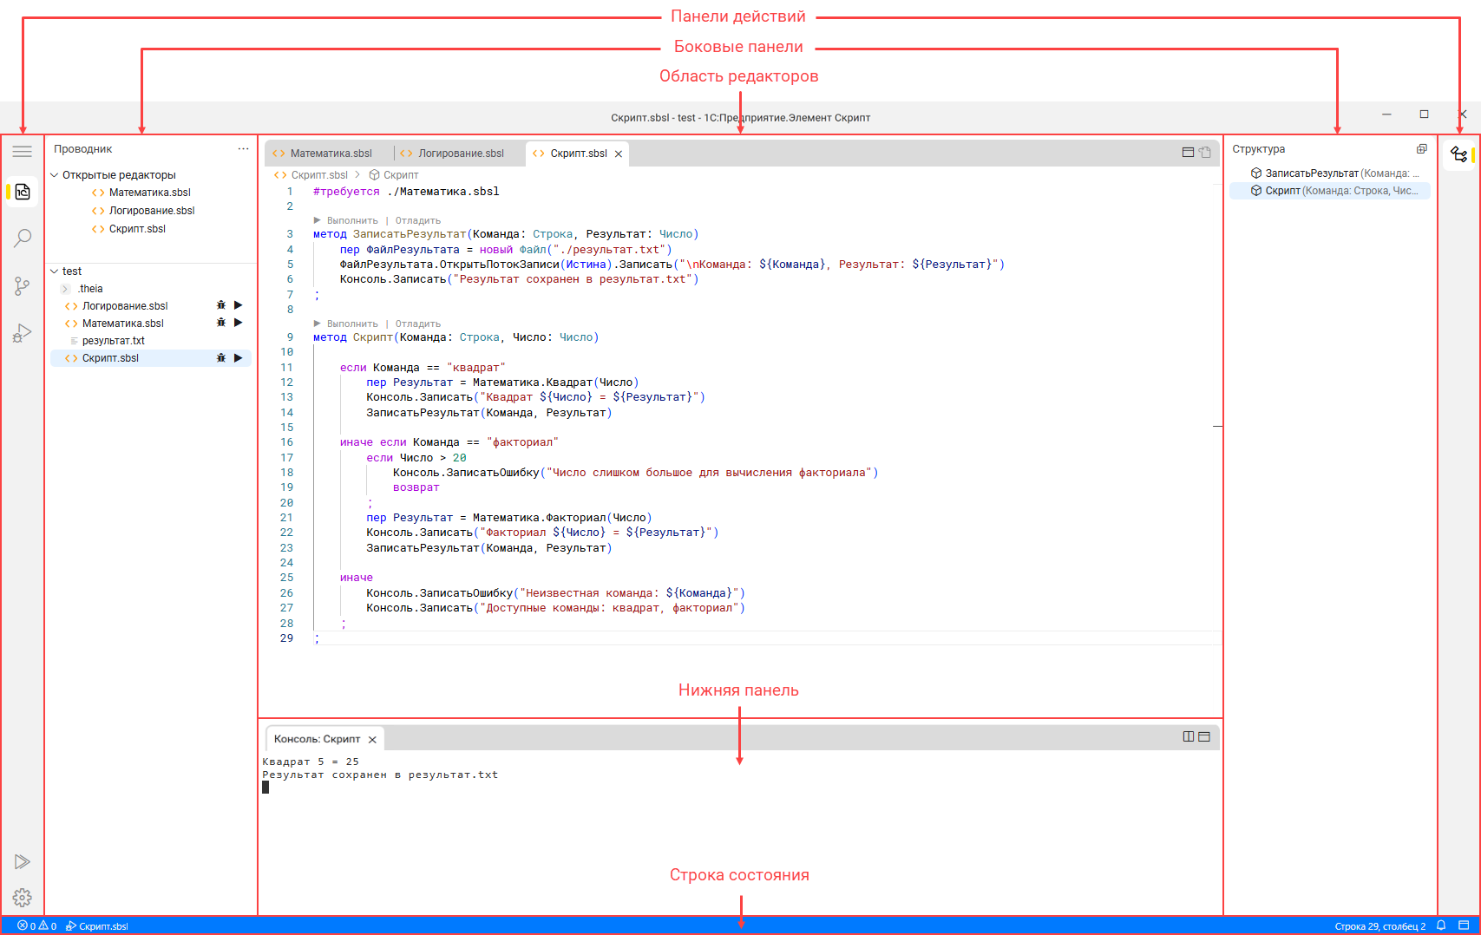Toggle maximize of the bottom console panel
The width and height of the screenshot is (1481, 935).
click(1204, 736)
